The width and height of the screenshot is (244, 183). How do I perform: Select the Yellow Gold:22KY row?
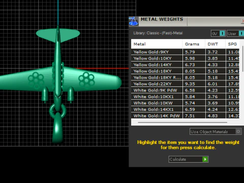tap(185, 84)
